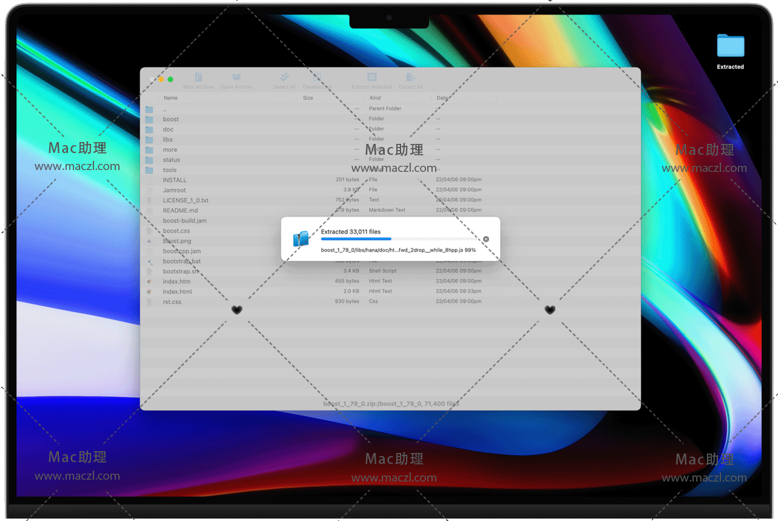Sort files by the Size column header
This screenshot has height=521, width=778.
click(308, 98)
